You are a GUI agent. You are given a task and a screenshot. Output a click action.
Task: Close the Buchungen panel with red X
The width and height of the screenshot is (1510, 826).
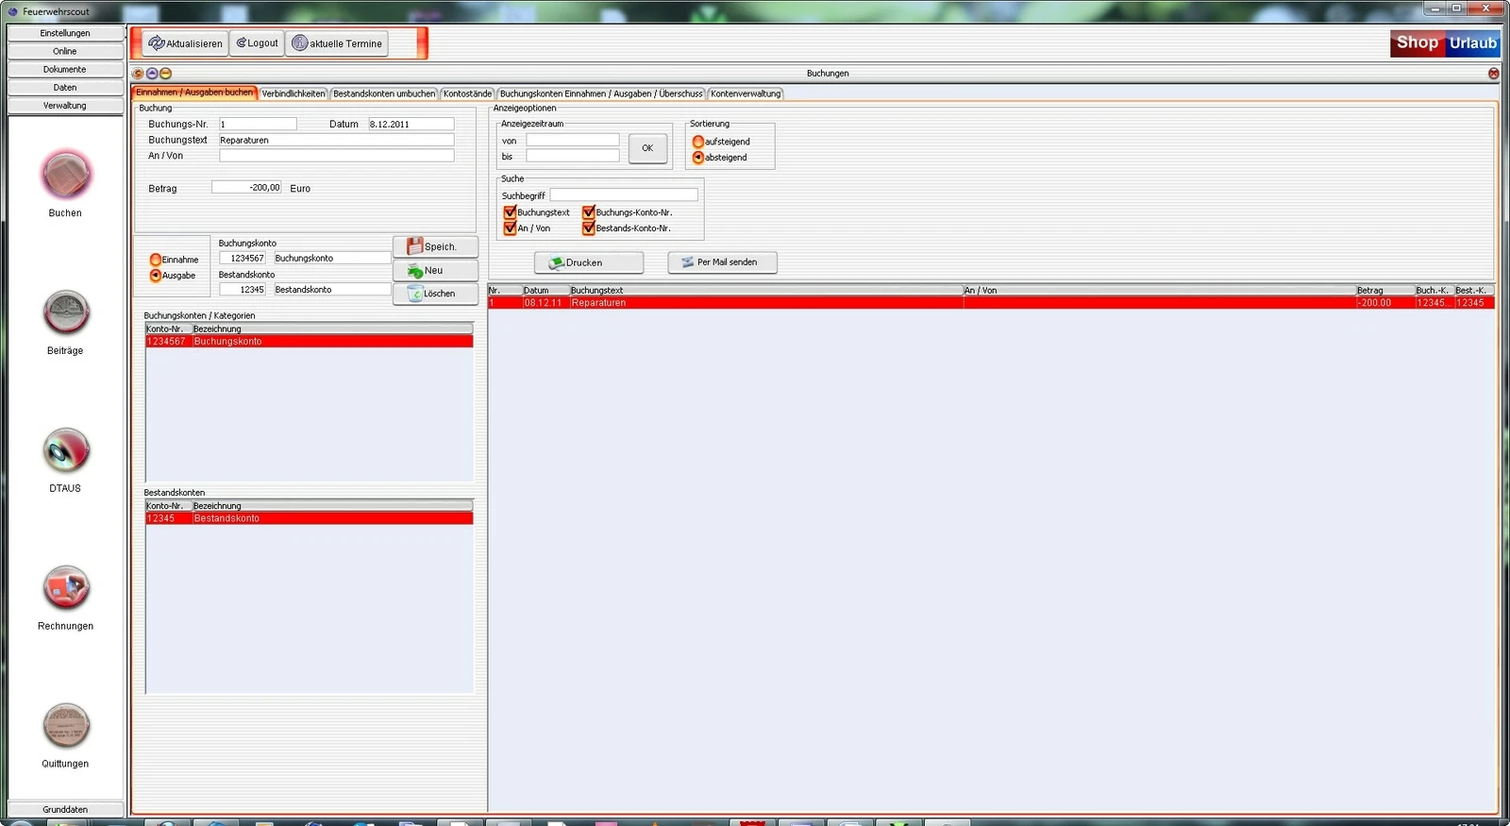tap(1493, 74)
